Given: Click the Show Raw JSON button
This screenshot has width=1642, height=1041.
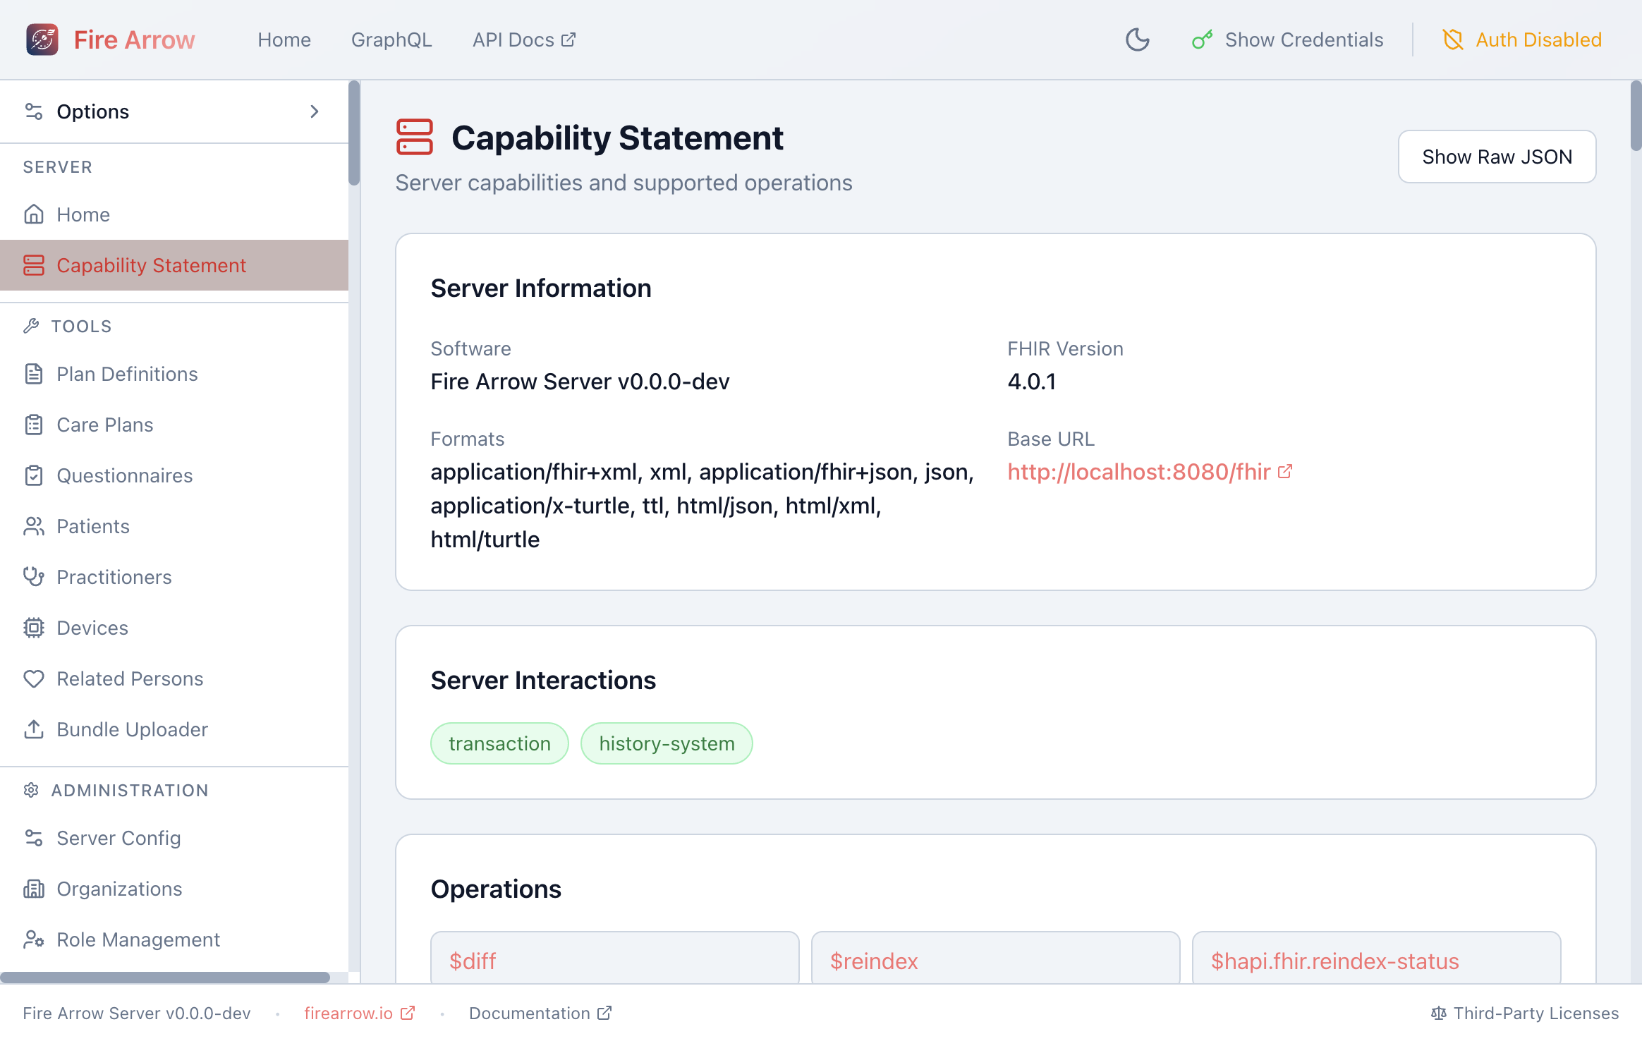Looking at the screenshot, I should (x=1497, y=157).
